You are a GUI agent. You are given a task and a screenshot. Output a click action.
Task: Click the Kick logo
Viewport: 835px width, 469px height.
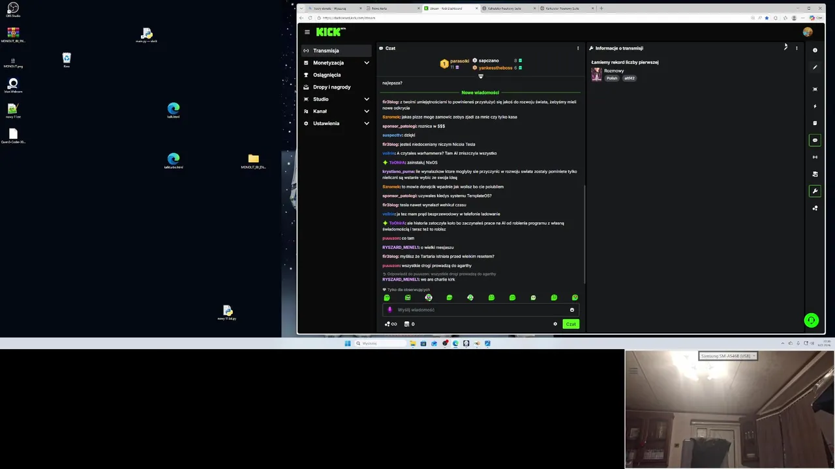(x=330, y=32)
